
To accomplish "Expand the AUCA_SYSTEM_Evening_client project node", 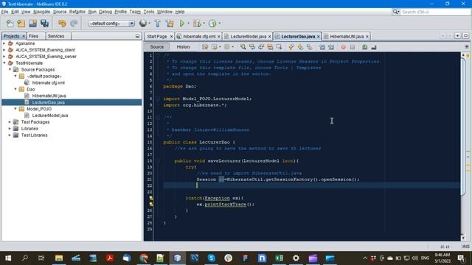I will [x=4, y=50].
